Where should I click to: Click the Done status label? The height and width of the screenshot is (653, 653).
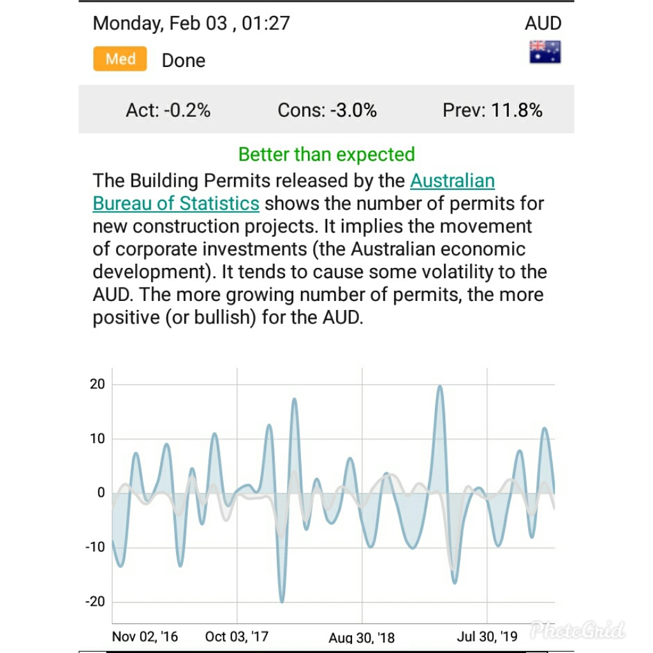[x=183, y=61]
